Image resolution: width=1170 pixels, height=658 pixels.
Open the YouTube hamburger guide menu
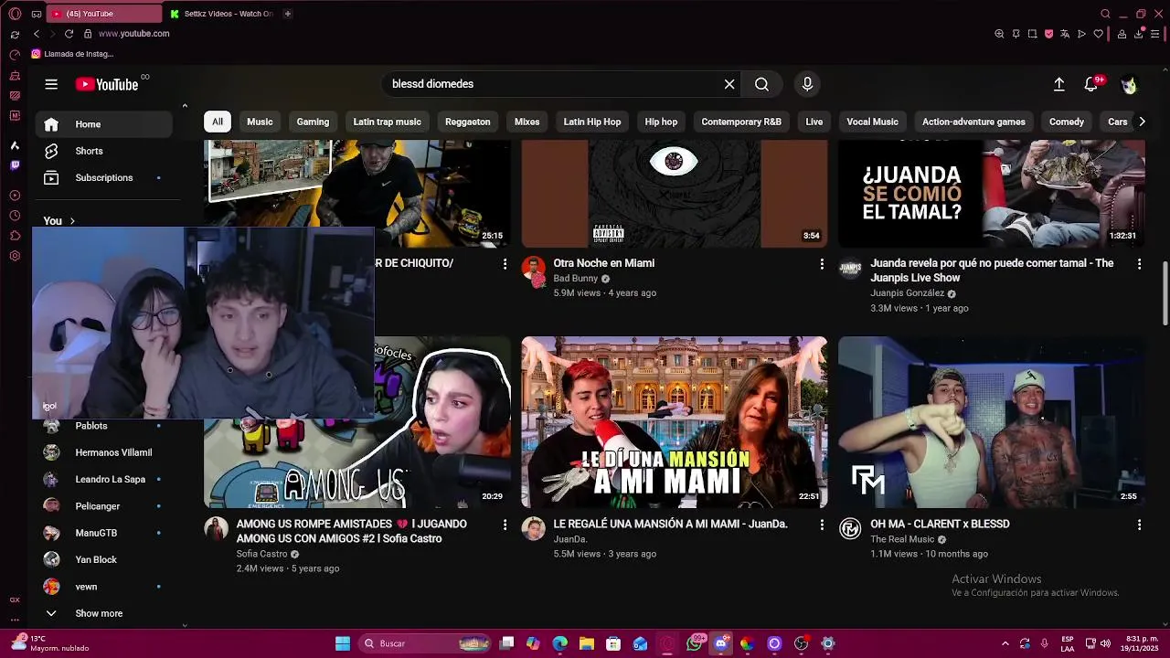[51, 84]
